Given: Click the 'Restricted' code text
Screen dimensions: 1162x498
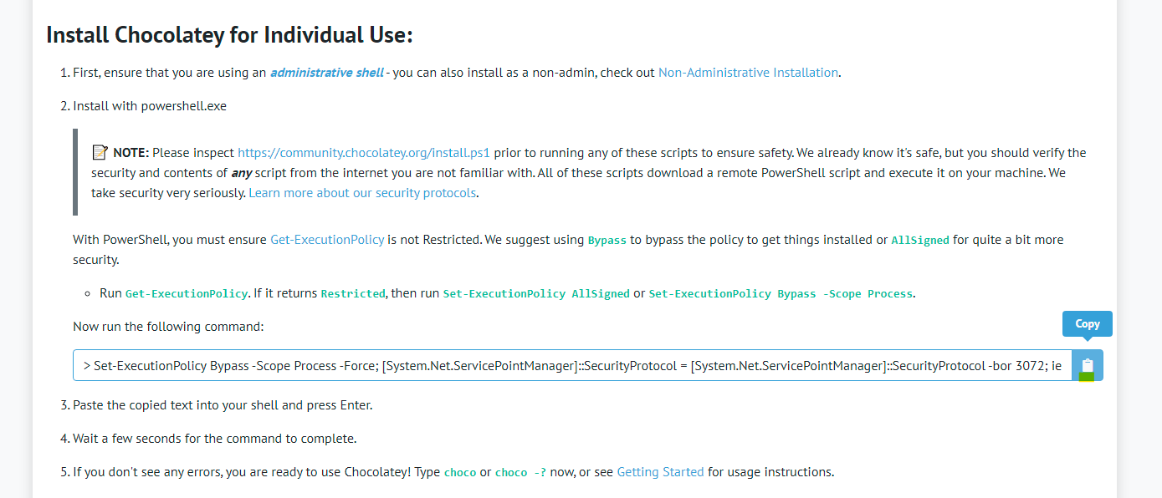Looking at the screenshot, I should (353, 294).
